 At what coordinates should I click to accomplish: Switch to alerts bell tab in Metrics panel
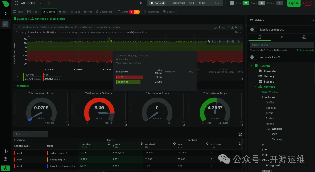point(304,37)
